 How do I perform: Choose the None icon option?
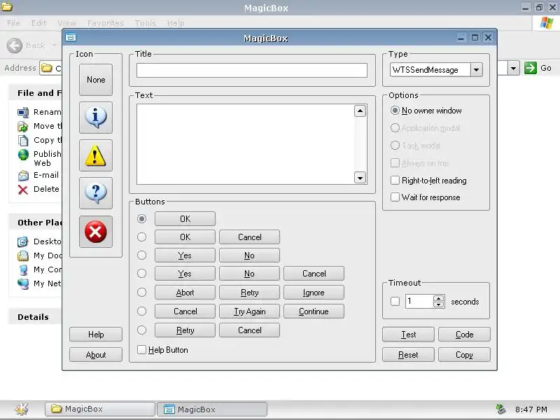(96, 80)
